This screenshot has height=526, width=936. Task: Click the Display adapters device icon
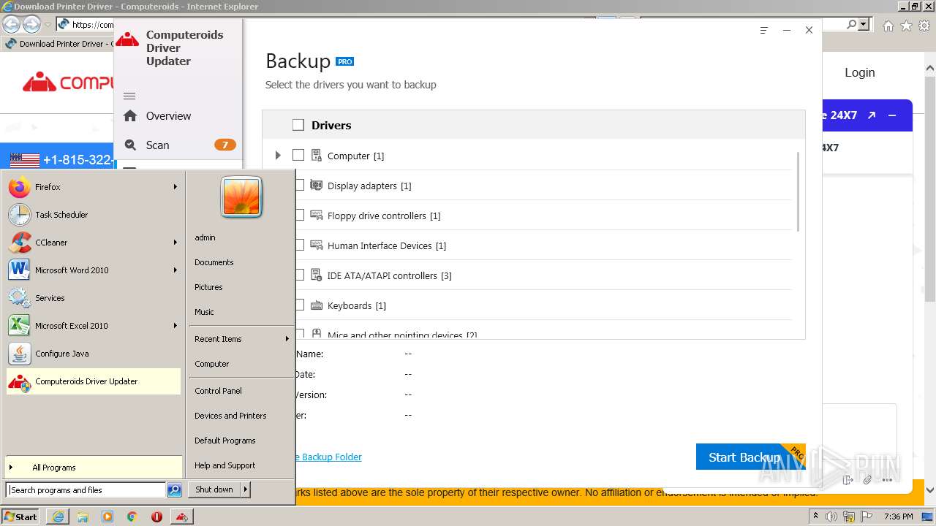coord(317,186)
